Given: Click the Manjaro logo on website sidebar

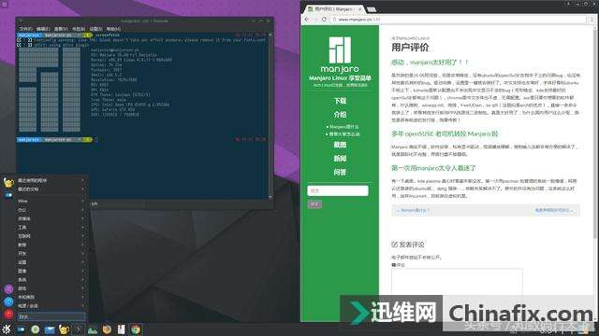Looking at the screenshot, I should (x=340, y=54).
